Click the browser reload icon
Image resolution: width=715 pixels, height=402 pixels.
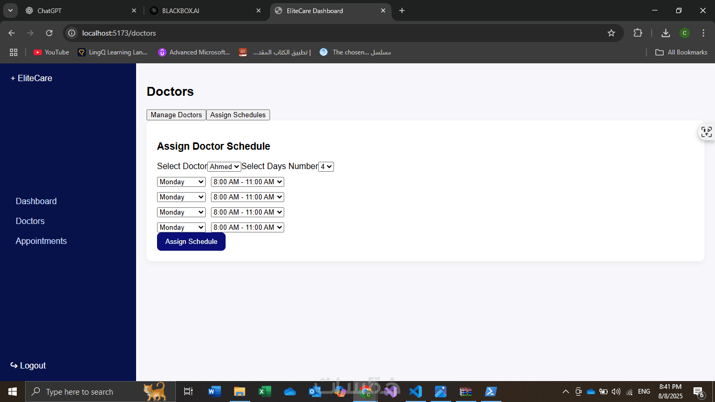pos(49,33)
